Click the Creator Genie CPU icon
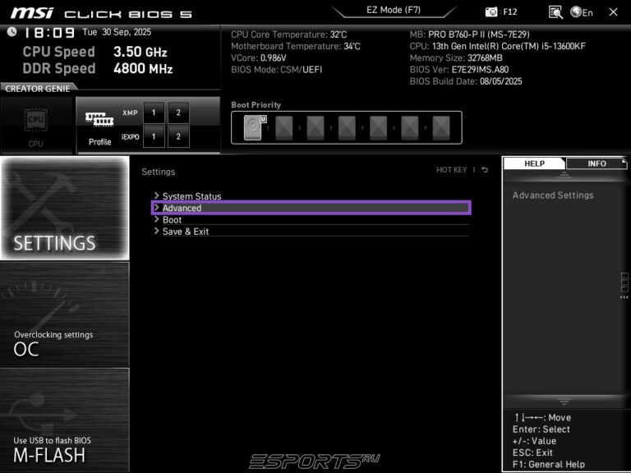The width and height of the screenshot is (631, 473). point(36,123)
